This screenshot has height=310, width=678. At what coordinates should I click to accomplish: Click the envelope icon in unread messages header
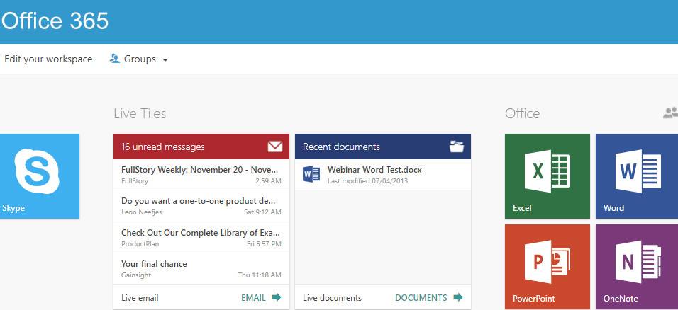[274, 147]
